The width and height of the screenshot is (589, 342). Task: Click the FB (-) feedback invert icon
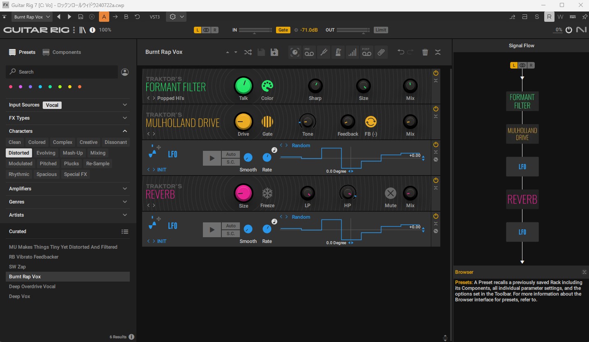pos(370,122)
